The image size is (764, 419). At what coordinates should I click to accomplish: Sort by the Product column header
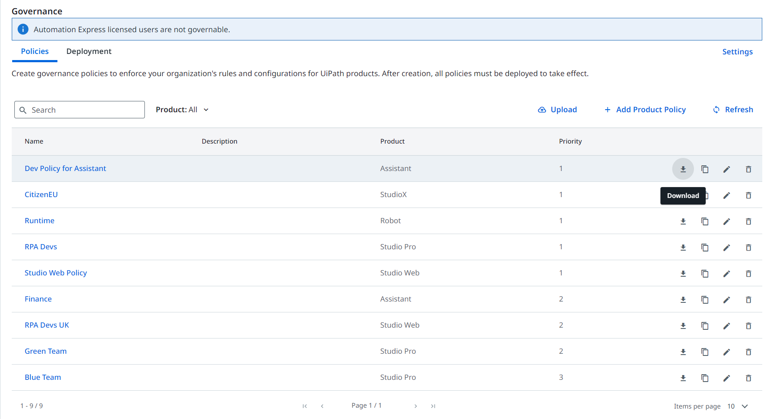392,141
